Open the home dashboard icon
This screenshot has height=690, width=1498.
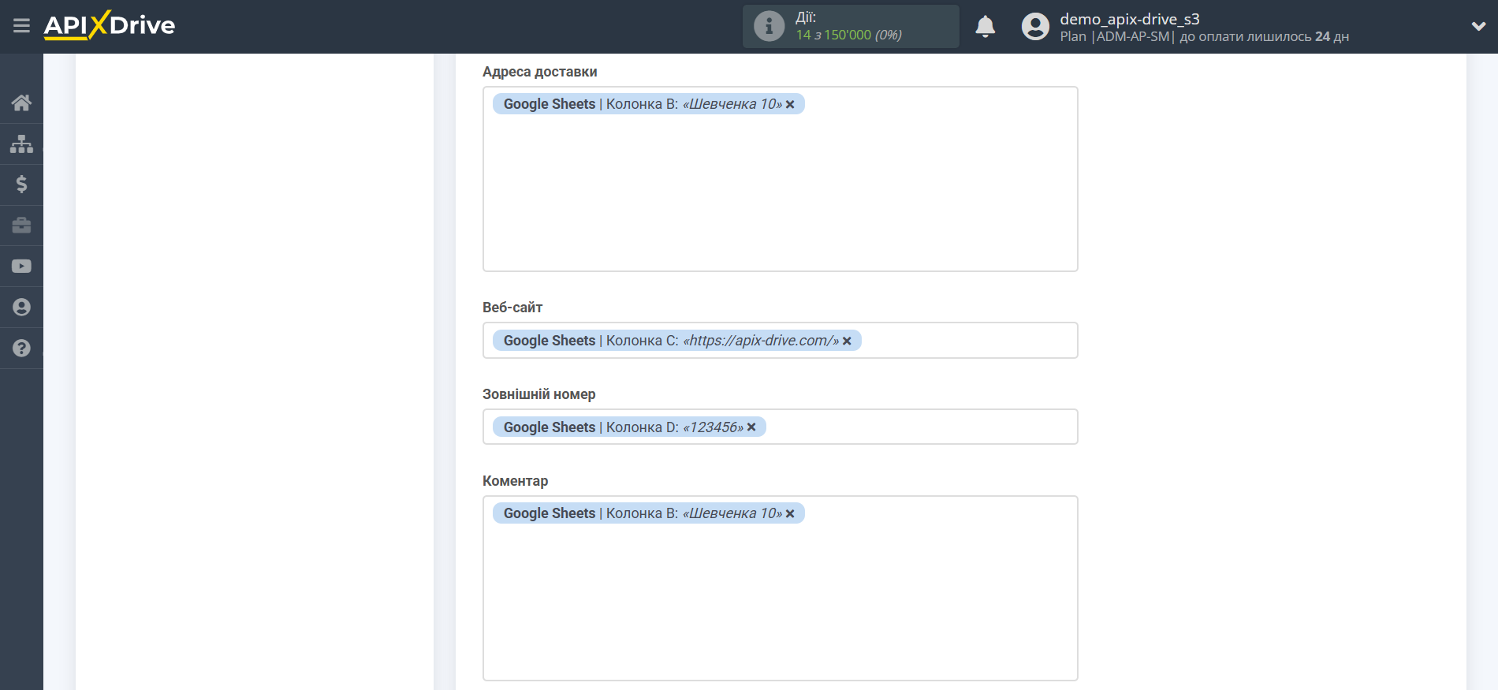tap(21, 103)
